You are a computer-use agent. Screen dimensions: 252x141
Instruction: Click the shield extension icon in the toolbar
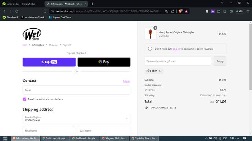(x=207, y=11)
